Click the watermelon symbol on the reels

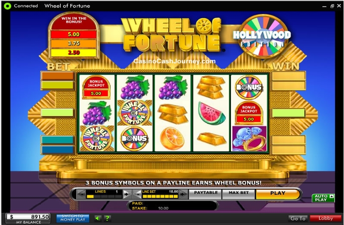pyautogui.click(x=211, y=113)
